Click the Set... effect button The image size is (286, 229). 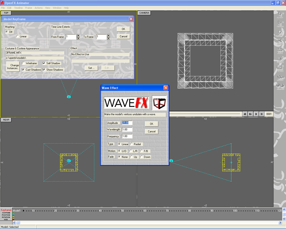click(92, 68)
